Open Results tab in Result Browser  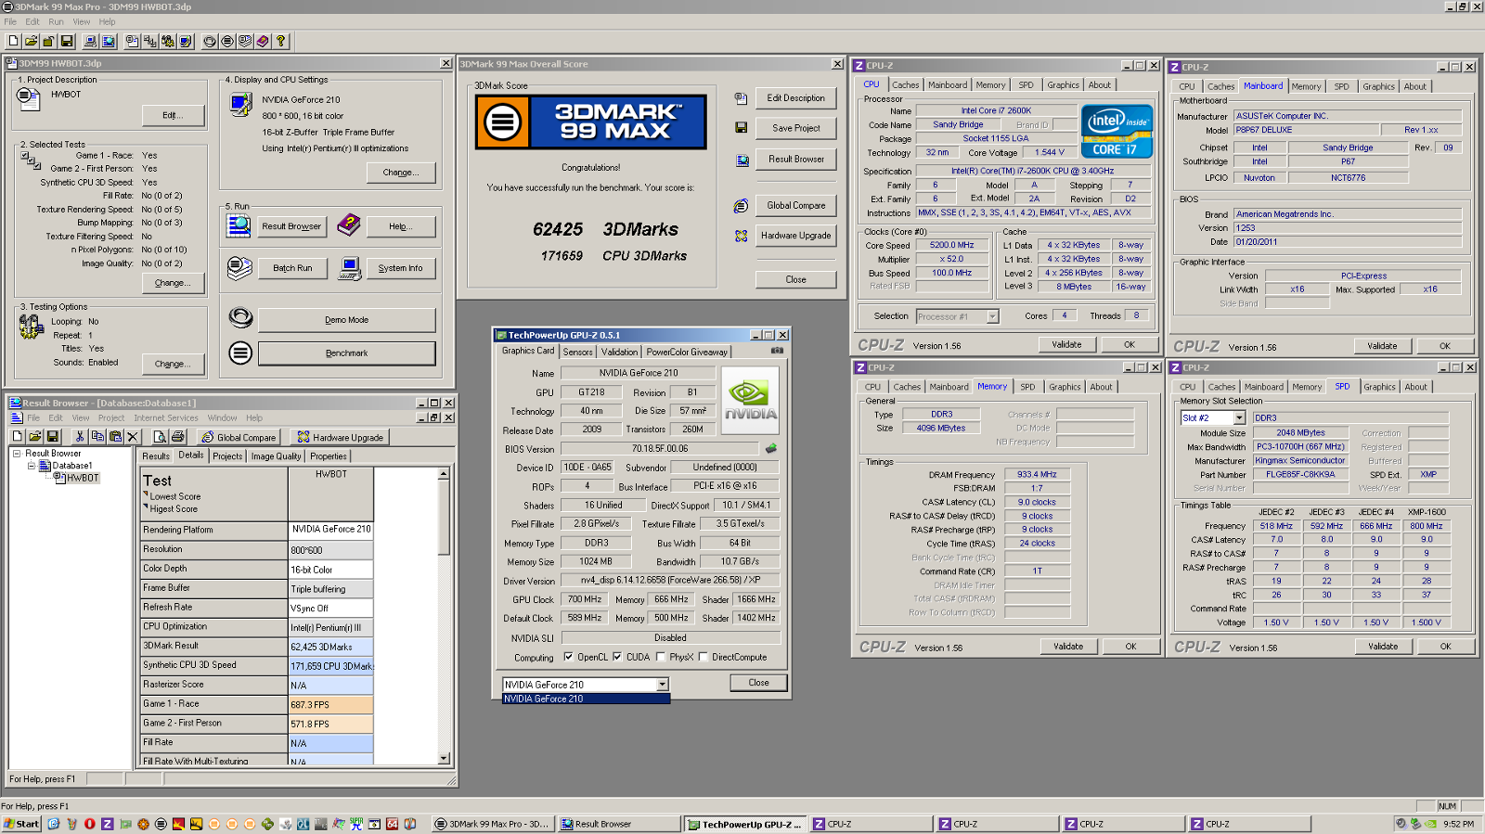156,456
